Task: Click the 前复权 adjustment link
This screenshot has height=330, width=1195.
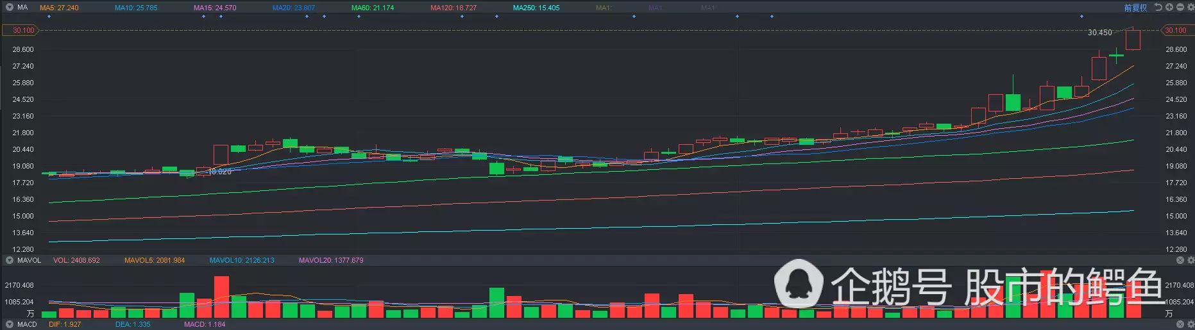Action: (1135, 8)
